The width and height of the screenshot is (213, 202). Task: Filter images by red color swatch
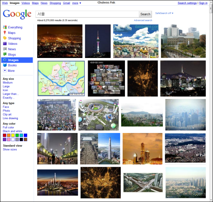(5, 135)
